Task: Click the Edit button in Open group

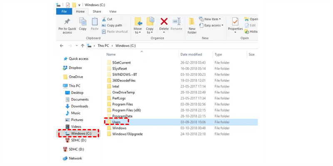Action: tap(250, 25)
